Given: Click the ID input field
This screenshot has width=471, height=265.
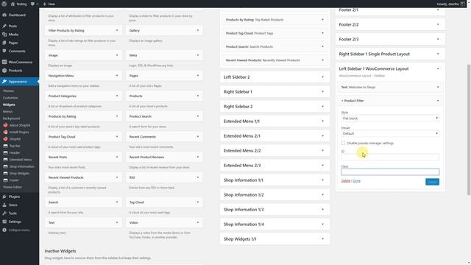Looking at the screenshot, I should tap(390, 157).
